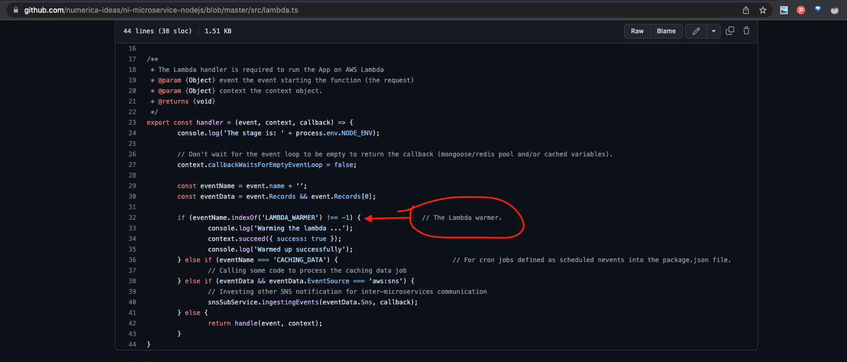Click 'The Lambda warmer.' comment text
The height and width of the screenshot is (362, 847).
[461, 218]
